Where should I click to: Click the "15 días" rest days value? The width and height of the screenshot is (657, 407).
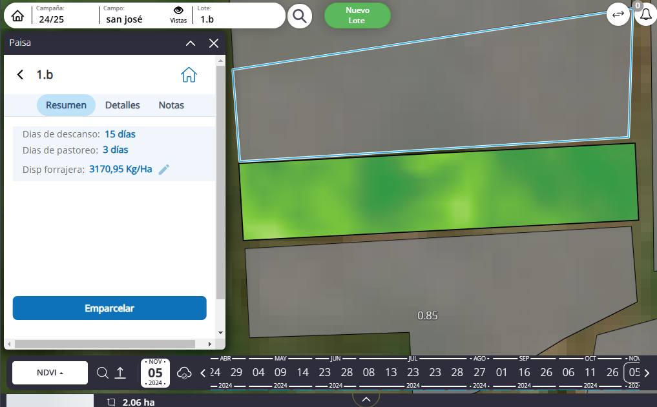click(120, 134)
